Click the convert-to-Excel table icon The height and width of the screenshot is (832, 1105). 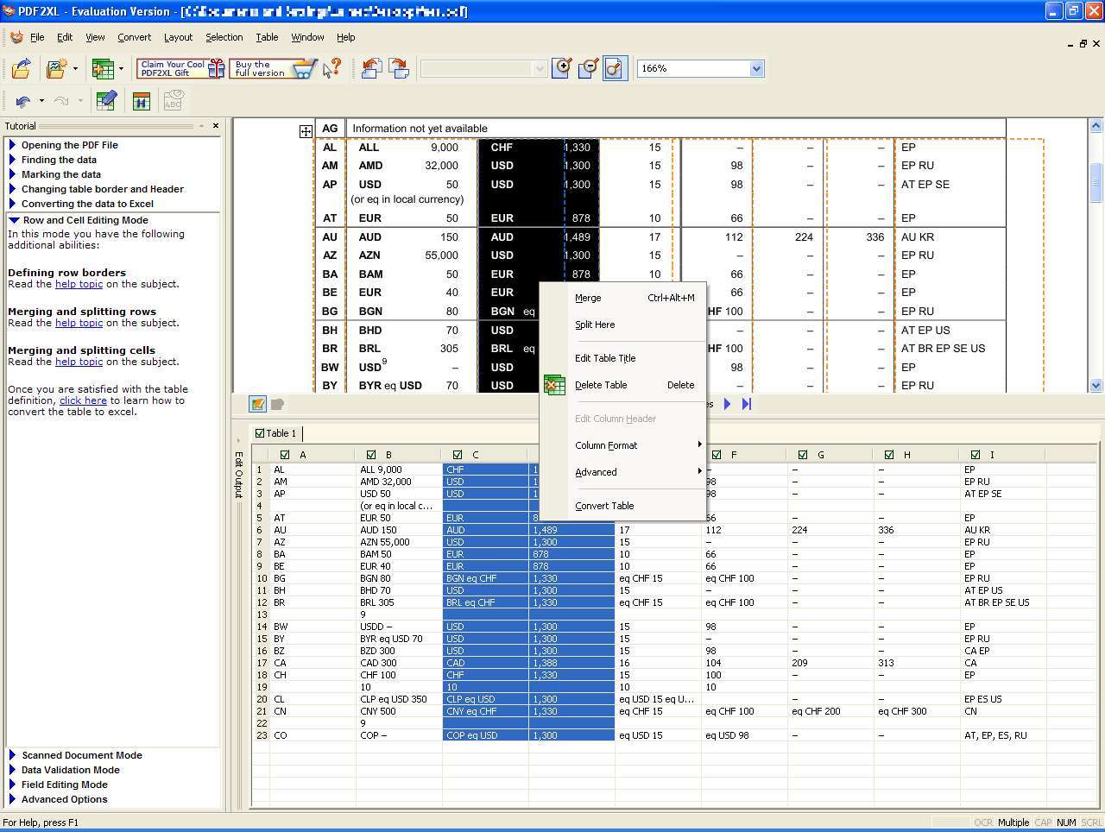103,69
